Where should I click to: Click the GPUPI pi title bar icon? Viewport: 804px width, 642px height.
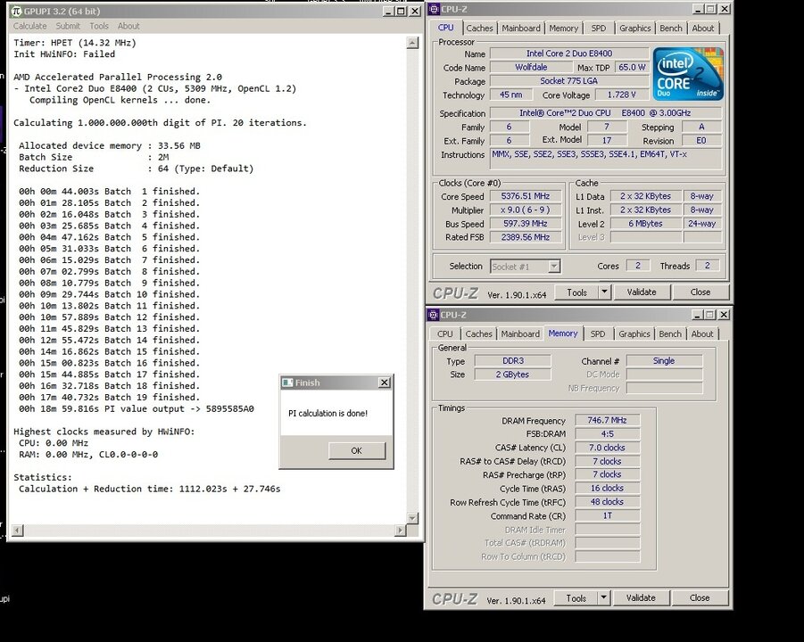pos(17,12)
